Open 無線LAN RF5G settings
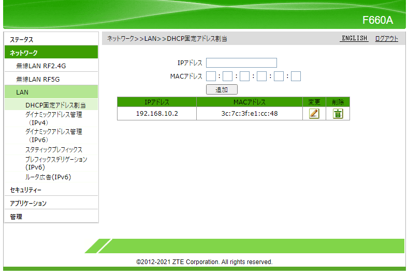Screen dimensions: 408x277 39,79
